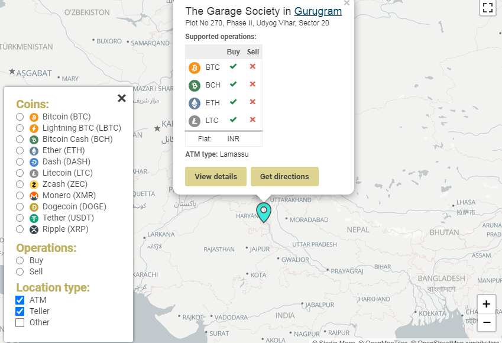Click the View details button

click(216, 176)
